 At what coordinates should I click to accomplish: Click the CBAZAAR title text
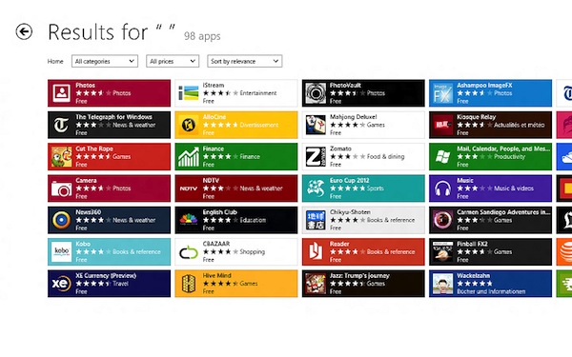[216, 244]
